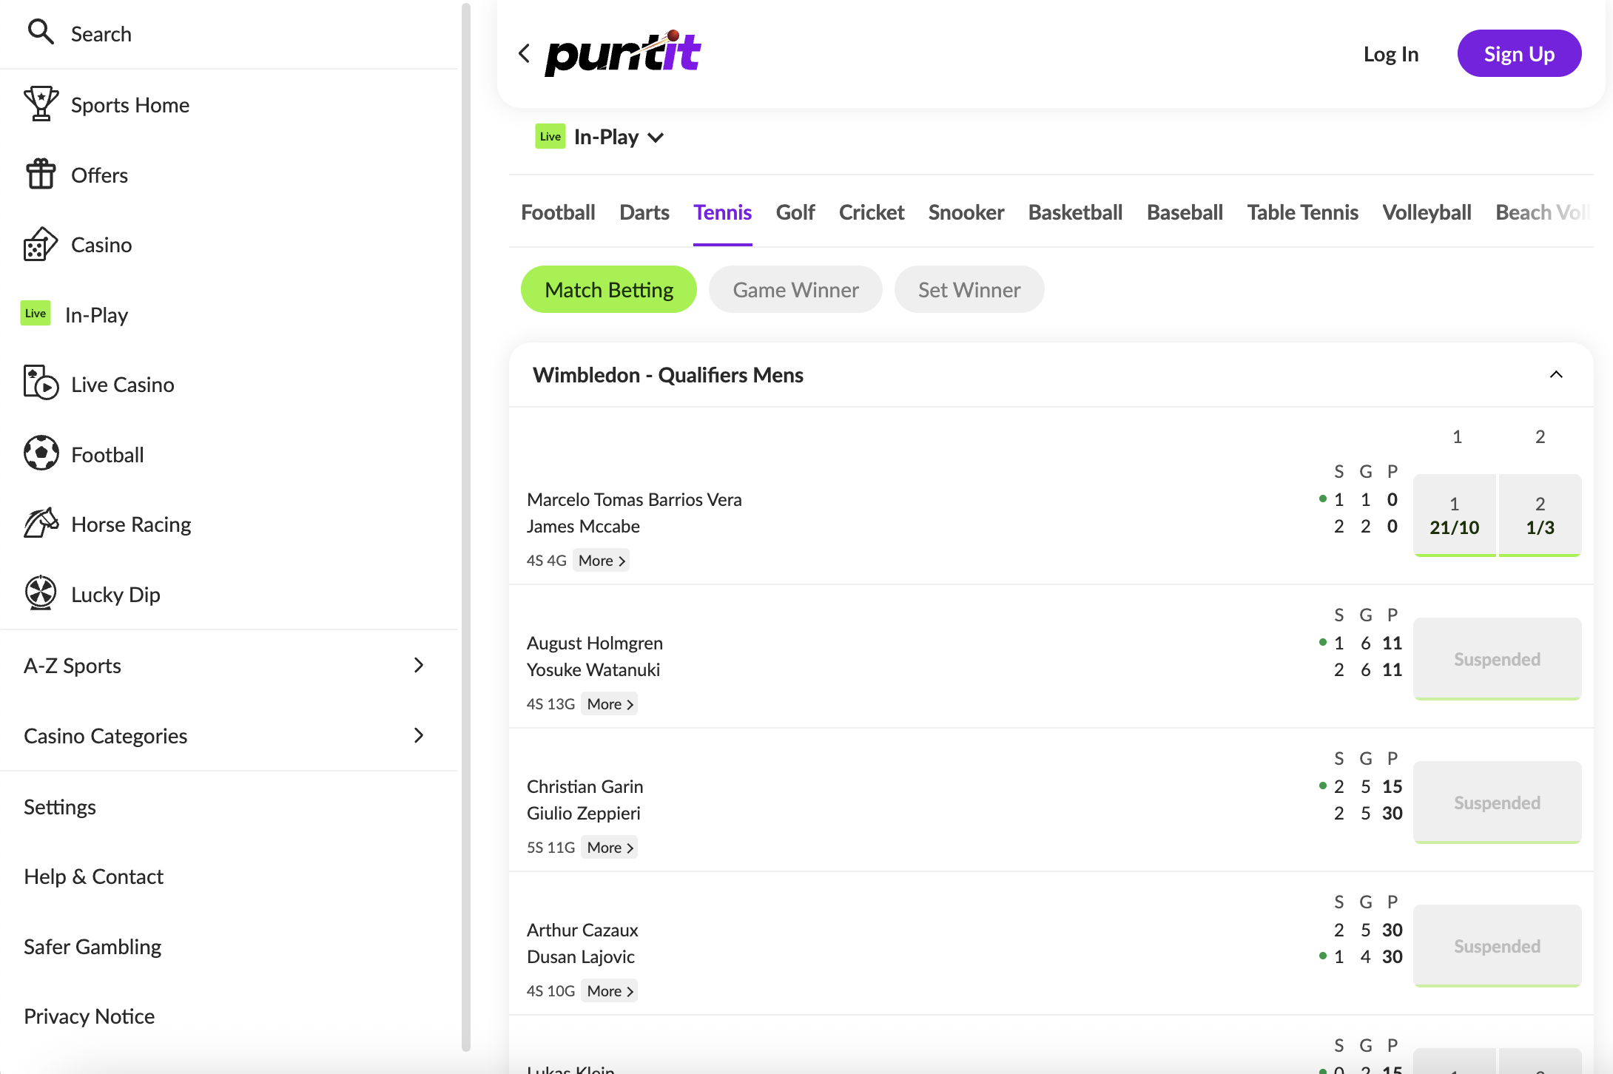Click the Sign Up button
This screenshot has width=1613, height=1074.
[x=1518, y=53]
